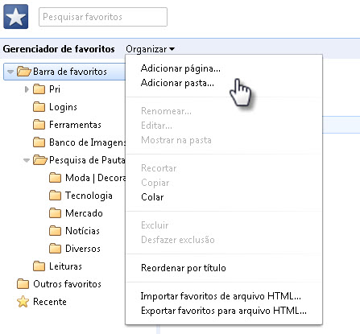360x334 pixels.
Task: Select the Ferramentas folder icon
Action: [39, 125]
